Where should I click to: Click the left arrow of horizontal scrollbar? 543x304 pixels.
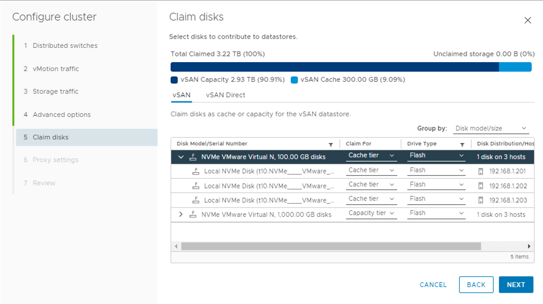coord(176,246)
